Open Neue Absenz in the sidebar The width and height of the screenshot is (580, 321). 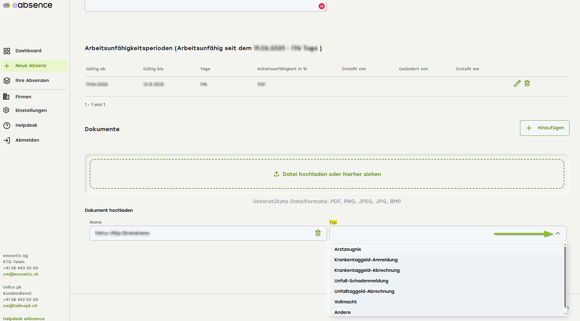point(31,66)
